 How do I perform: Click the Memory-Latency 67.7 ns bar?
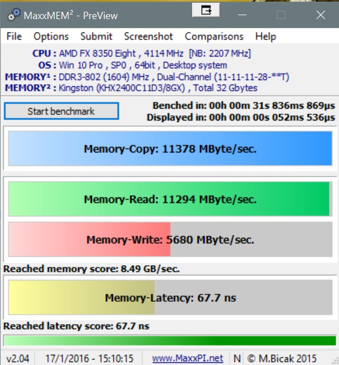pyautogui.click(x=170, y=298)
